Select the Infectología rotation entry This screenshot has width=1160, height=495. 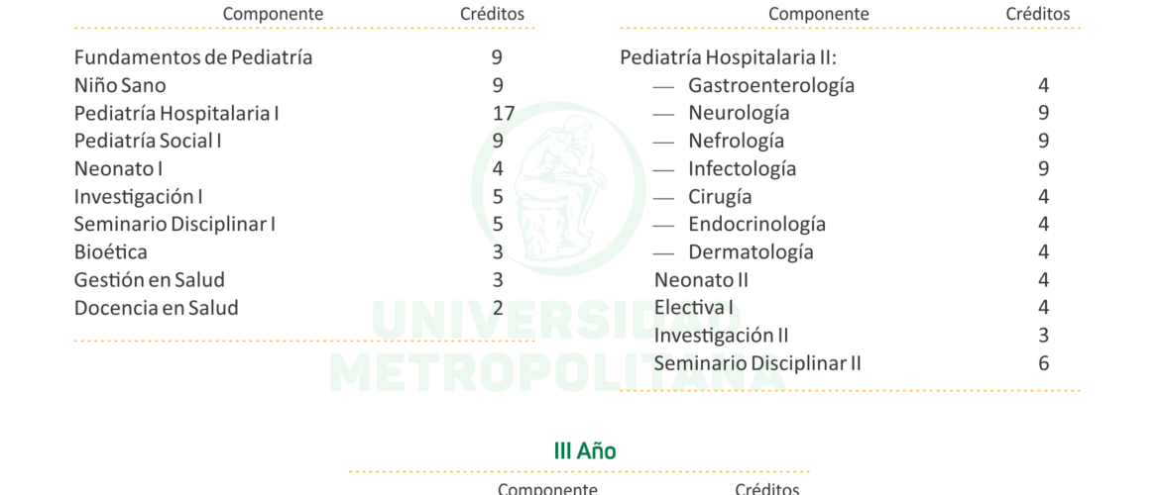pos(742,168)
